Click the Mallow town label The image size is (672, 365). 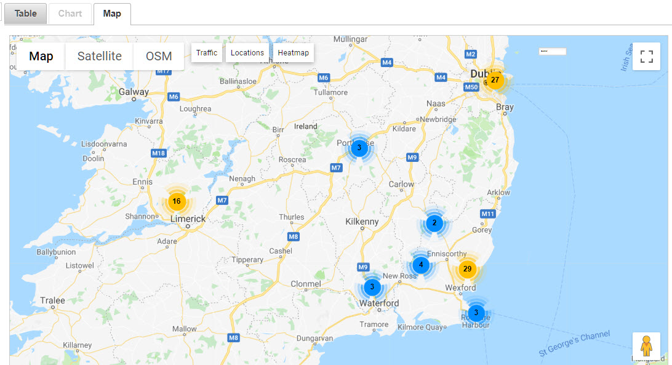click(x=184, y=329)
